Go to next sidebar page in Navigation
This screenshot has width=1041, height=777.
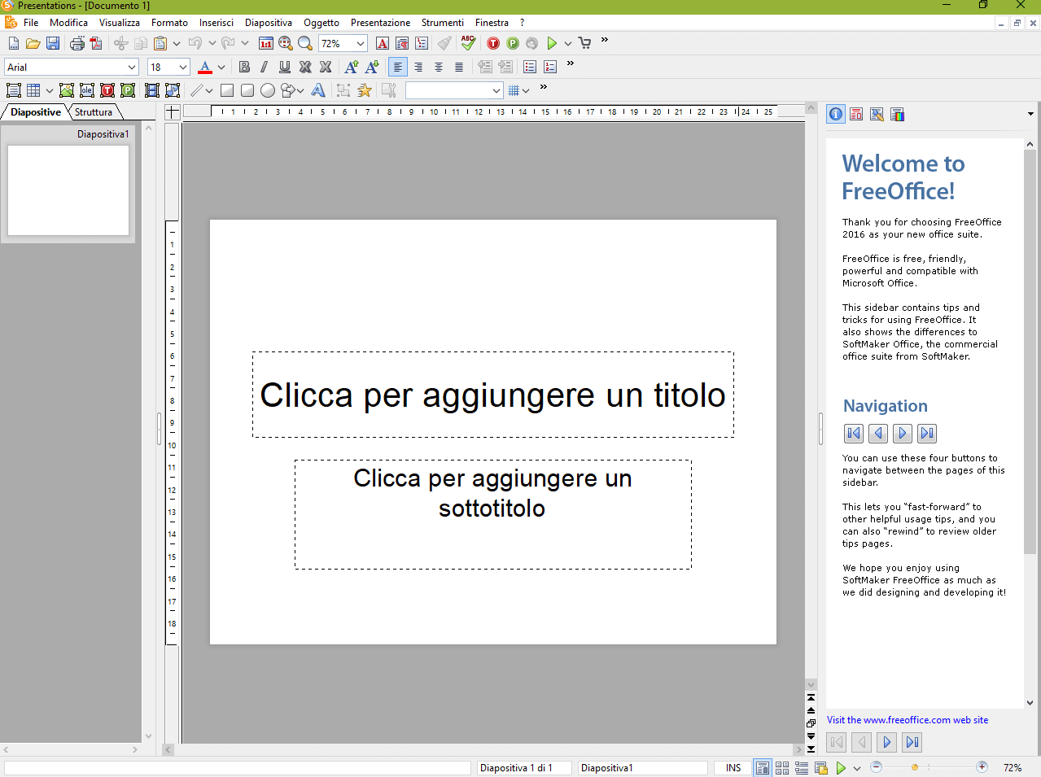(902, 434)
